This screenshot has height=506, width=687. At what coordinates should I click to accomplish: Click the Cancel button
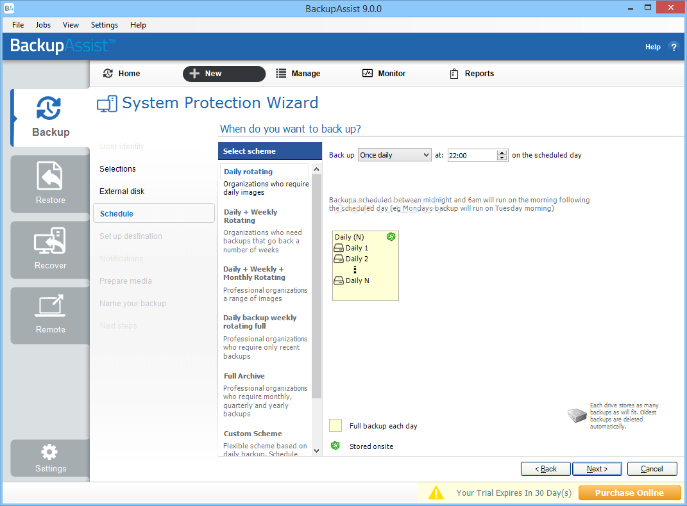(652, 469)
